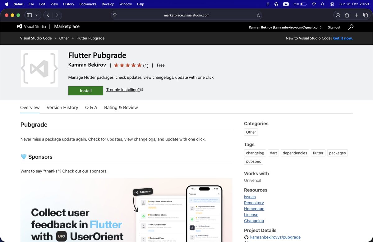373x242 pixels.
Task: Open the Apple menu
Action: (7, 4)
